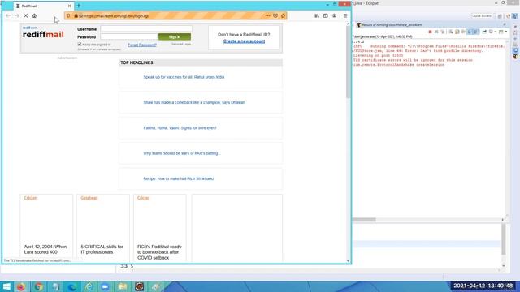Click the Pocket save icon in address bar
This screenshot has width=520, height=292.
(275, 16)
